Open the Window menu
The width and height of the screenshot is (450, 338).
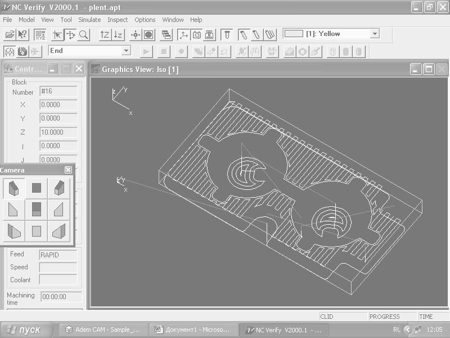click(173, 20)
